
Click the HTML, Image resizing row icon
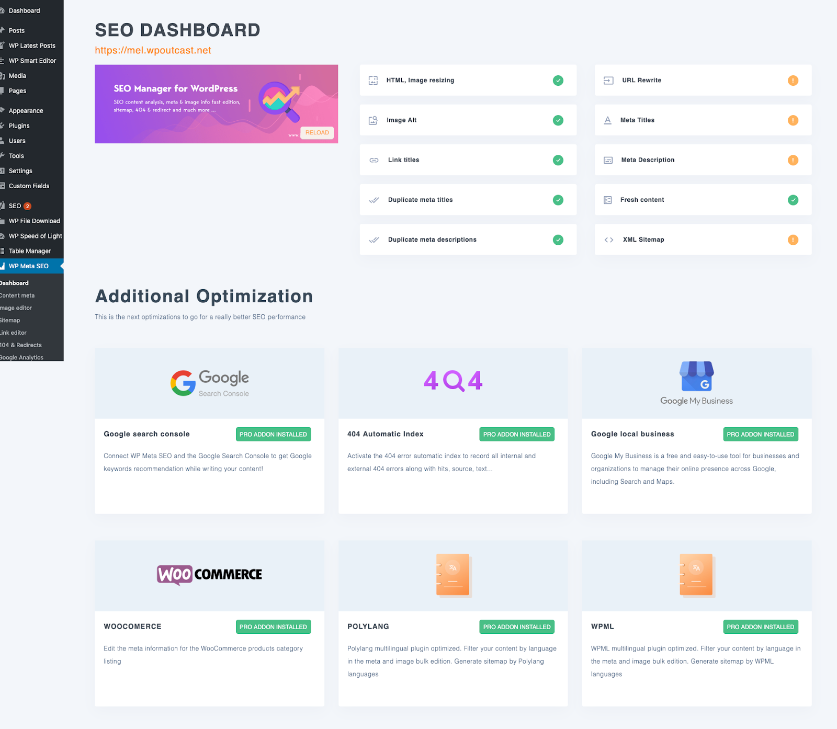click(x=373, y=81)
